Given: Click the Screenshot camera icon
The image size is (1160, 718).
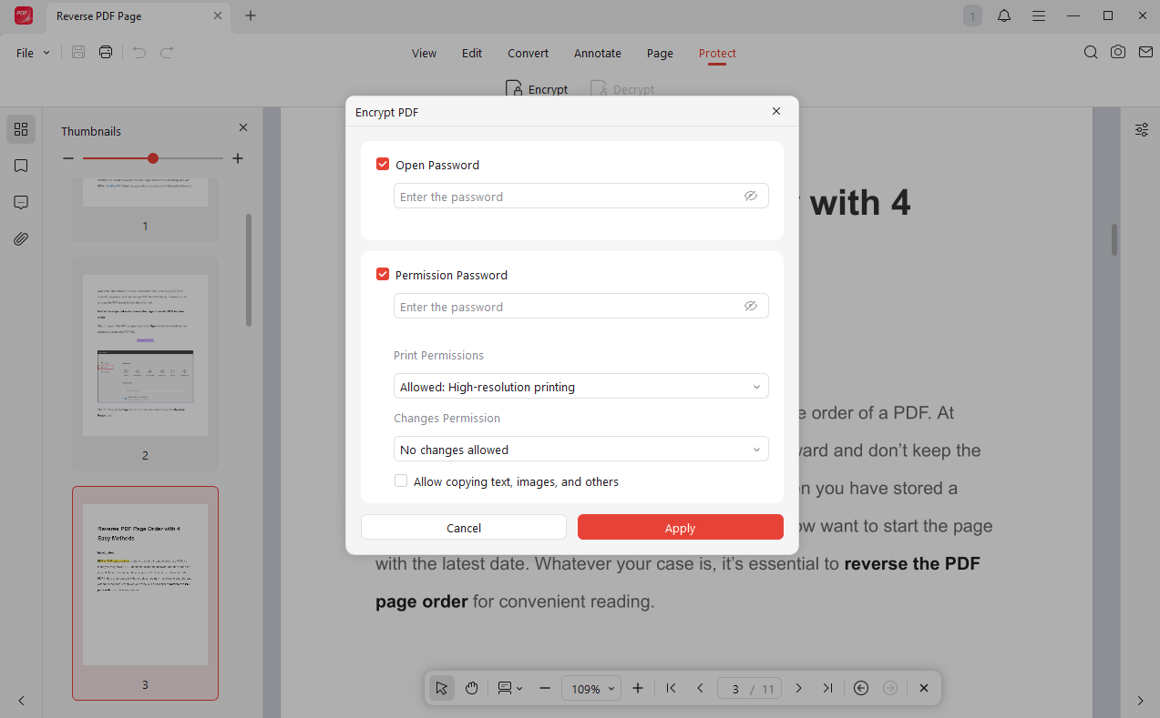Looking at the screenshot, I should (x=1118, y=53).
